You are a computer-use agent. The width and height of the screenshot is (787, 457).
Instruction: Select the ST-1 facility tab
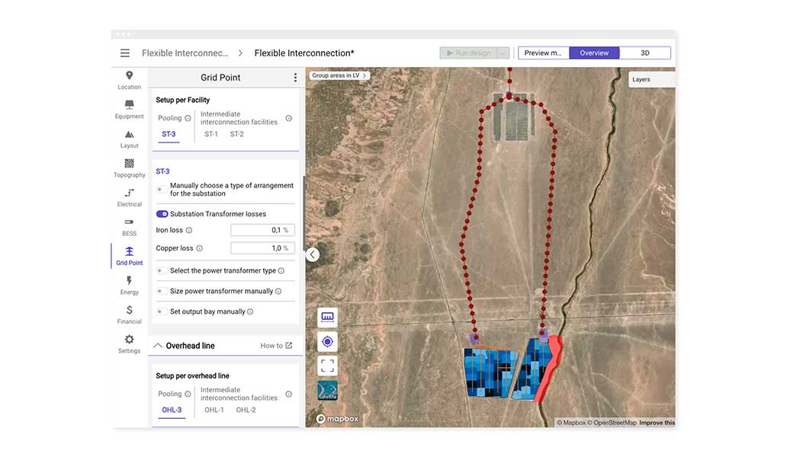pos(210,134)
